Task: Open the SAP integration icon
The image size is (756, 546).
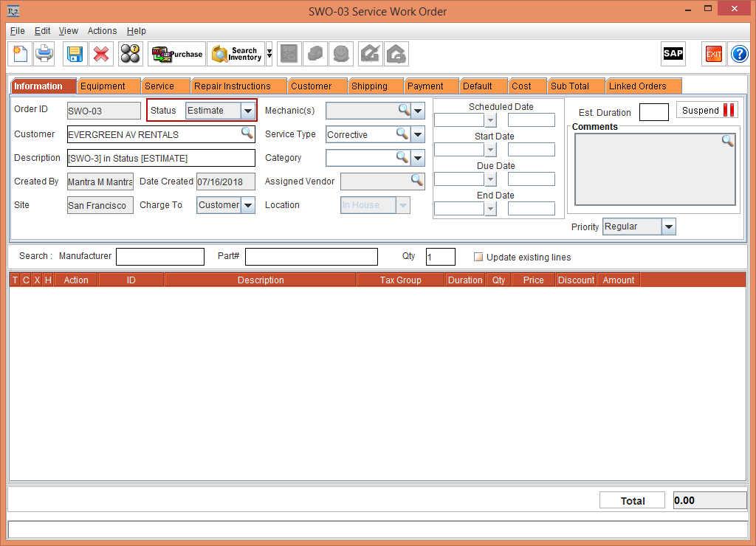Action: tap(673, 53)
